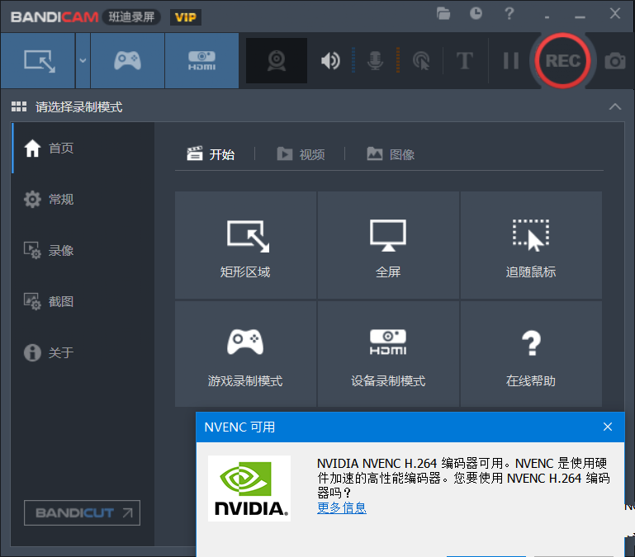Switch to the 图像 tab
635x557 pixels.
pos(391,154)
